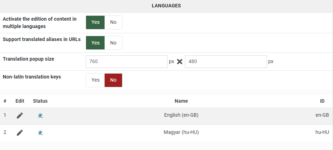Focus the popup width field showing 760
This screenshot has height=150, width=333.
tap(126, 62)
